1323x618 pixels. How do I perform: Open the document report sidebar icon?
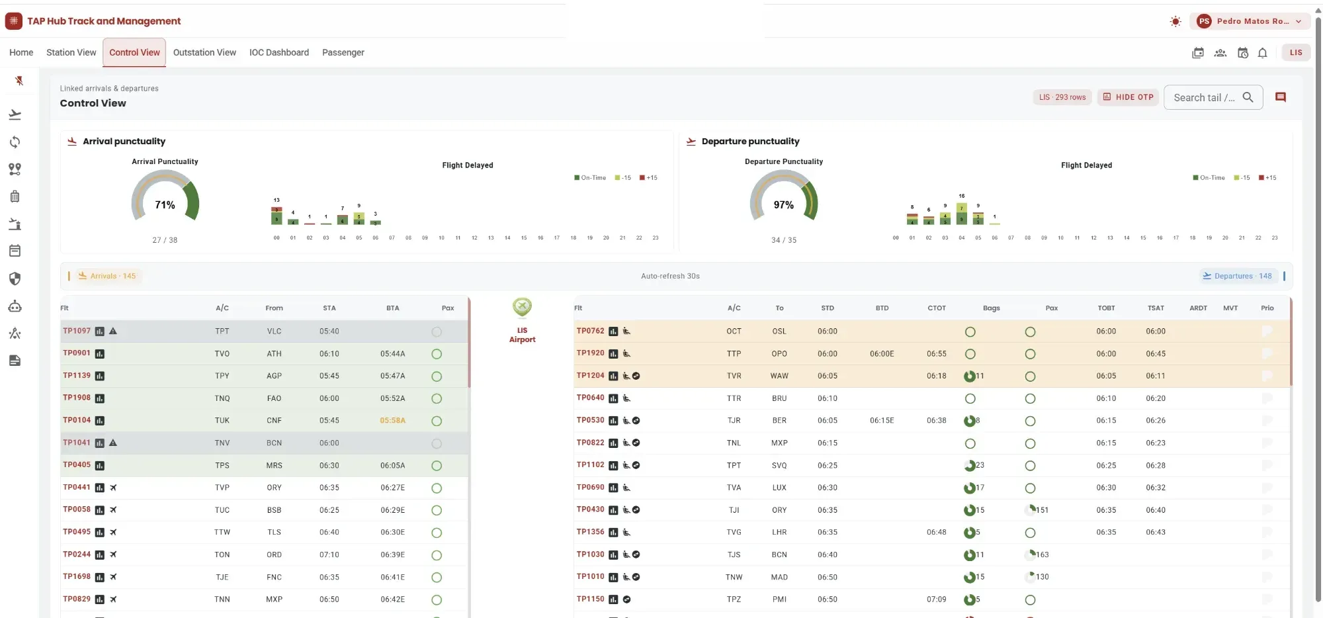point(15,361)
